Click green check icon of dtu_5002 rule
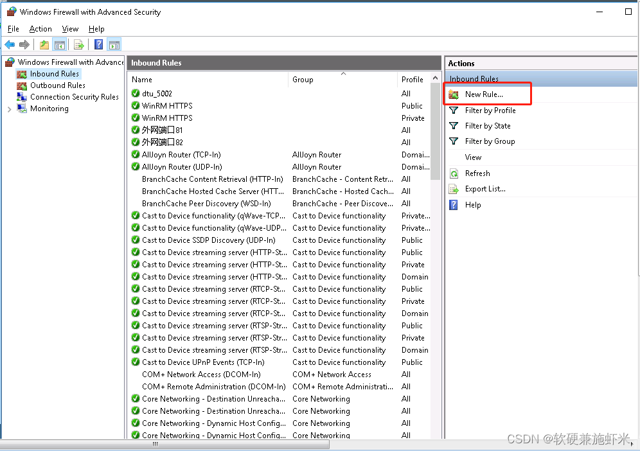 (136, 93)
